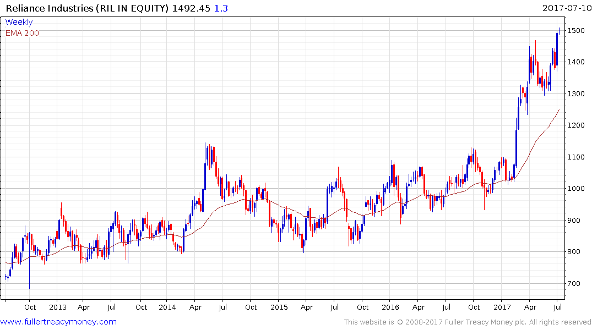
Task: Click the 2016 year axis label
Action: (x=390, y=307)
